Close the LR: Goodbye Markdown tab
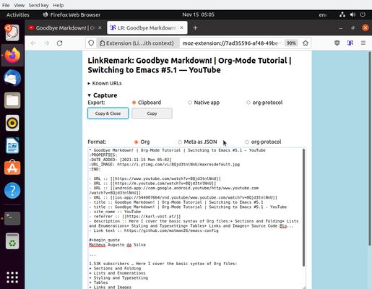This screenshot has height=289, width=372. pyautogui.click(x=182, y=27)
